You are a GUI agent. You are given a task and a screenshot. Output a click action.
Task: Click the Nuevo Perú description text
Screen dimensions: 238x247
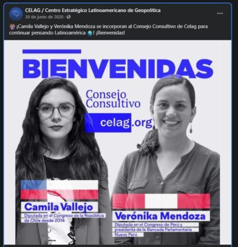click(126, 235)
